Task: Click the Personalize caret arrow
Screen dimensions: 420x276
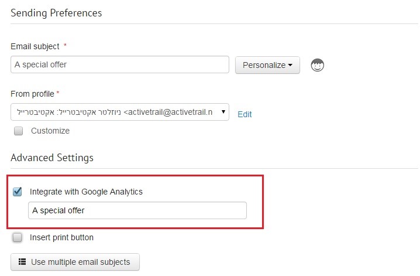Action: 290,65
